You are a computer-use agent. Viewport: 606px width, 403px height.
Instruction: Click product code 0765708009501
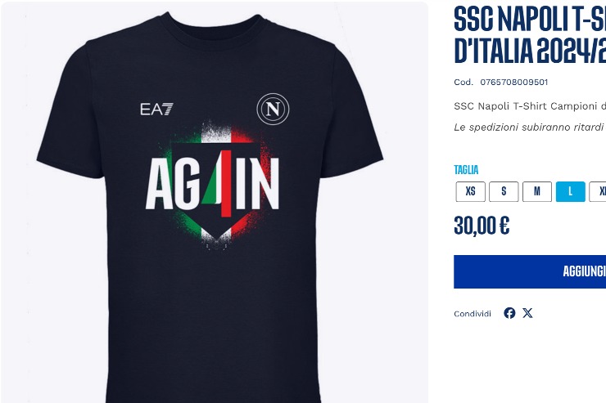tap(514, 82)
